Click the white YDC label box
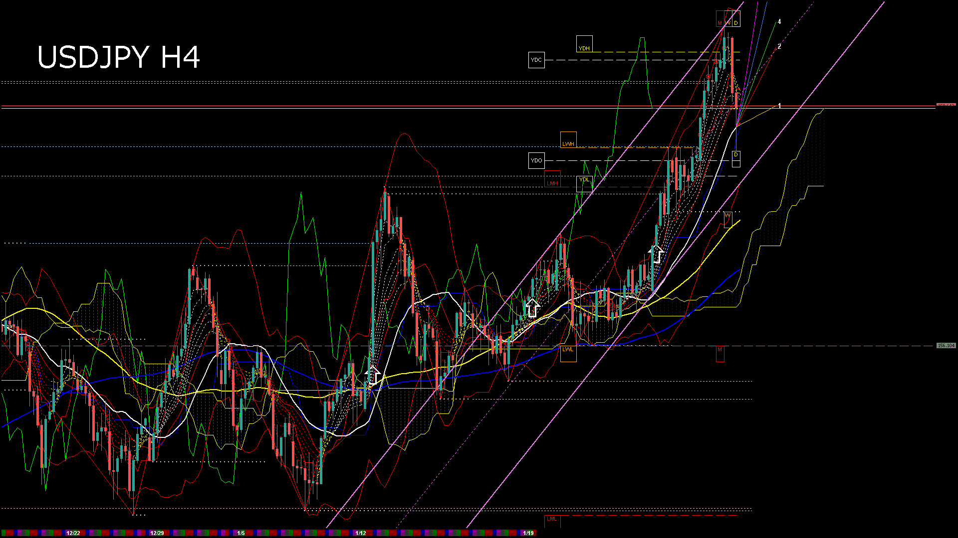The image size is (958, 538). pos(536,60)
